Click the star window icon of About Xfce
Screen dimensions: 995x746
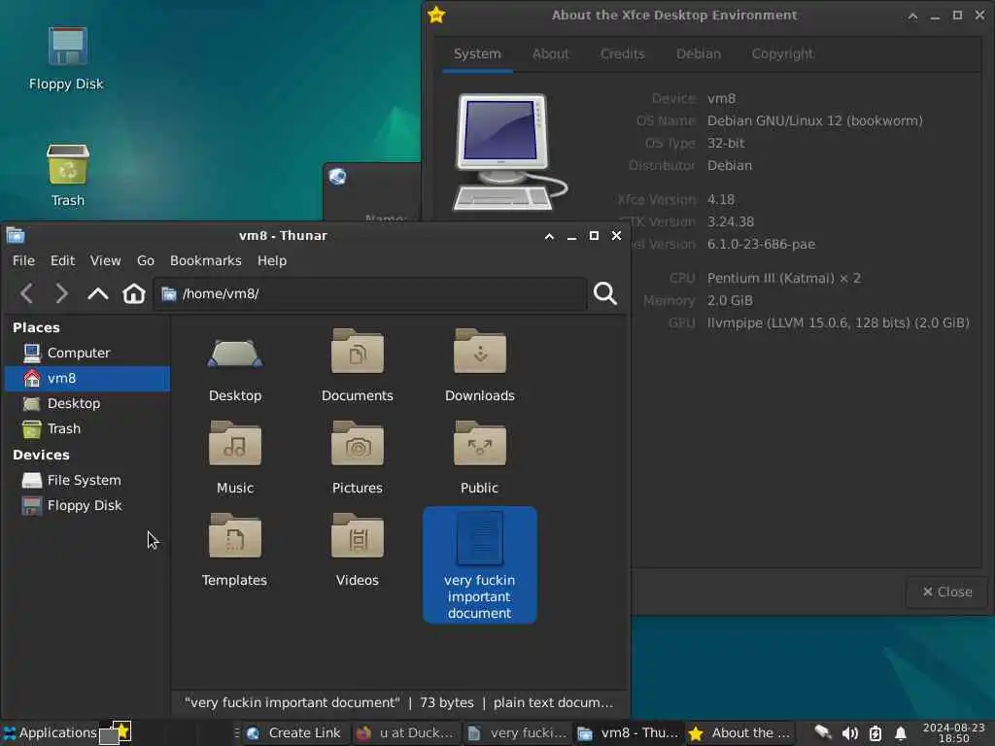pos(436,15)
